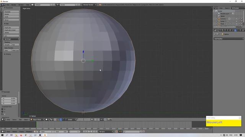Open the Set Origin dropdown
The image size is (245, 137).
pyautogui.click(x=11, y=39)
